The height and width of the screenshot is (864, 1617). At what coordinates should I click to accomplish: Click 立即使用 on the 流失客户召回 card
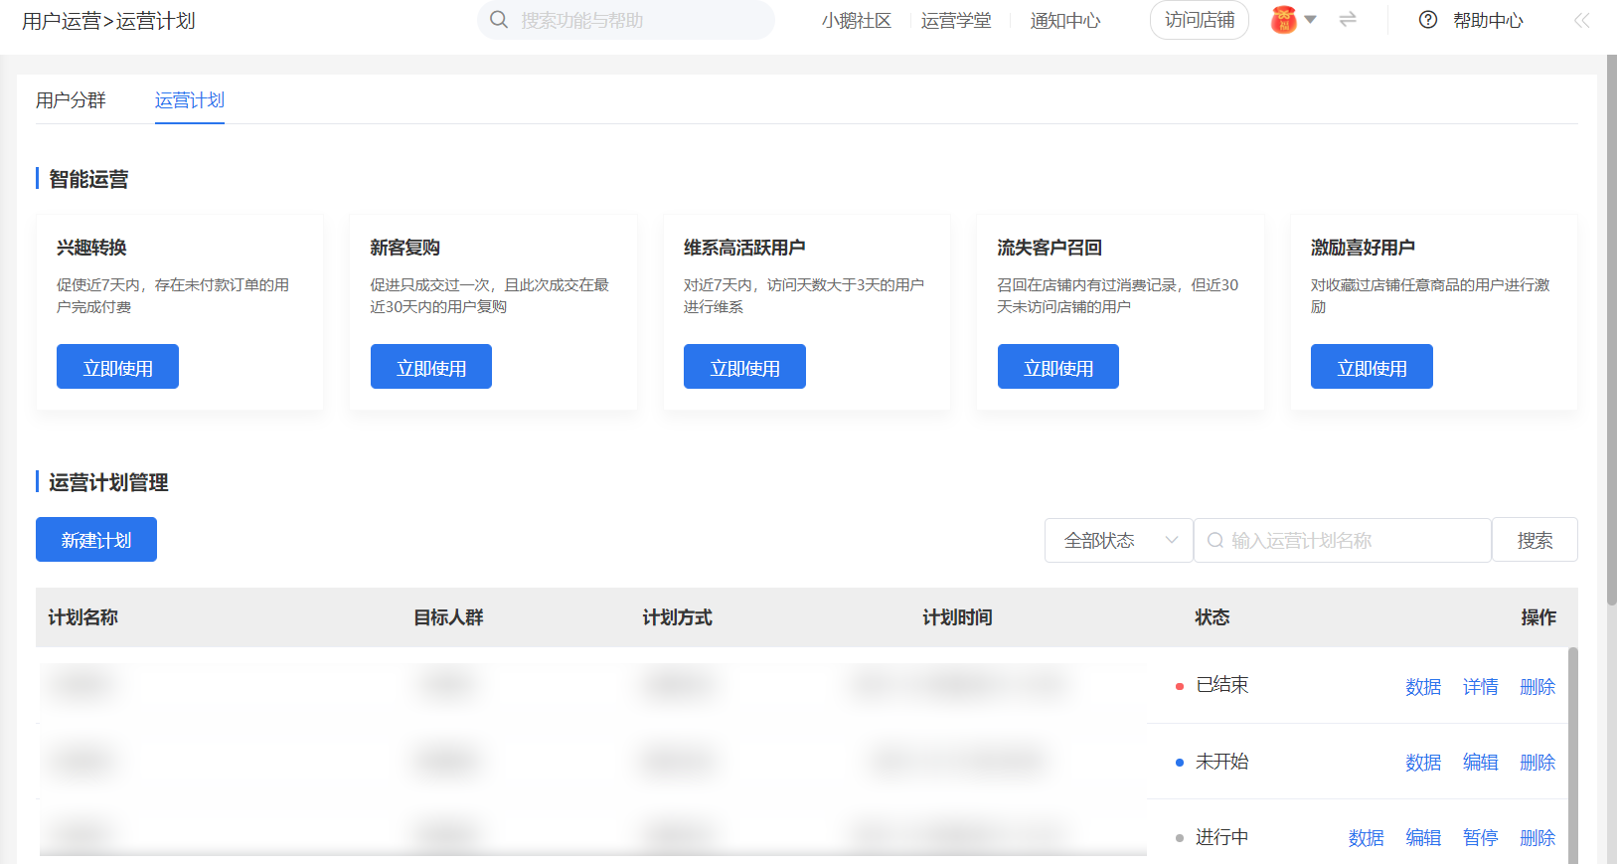pyautogui.click(x=1058, y=367)
